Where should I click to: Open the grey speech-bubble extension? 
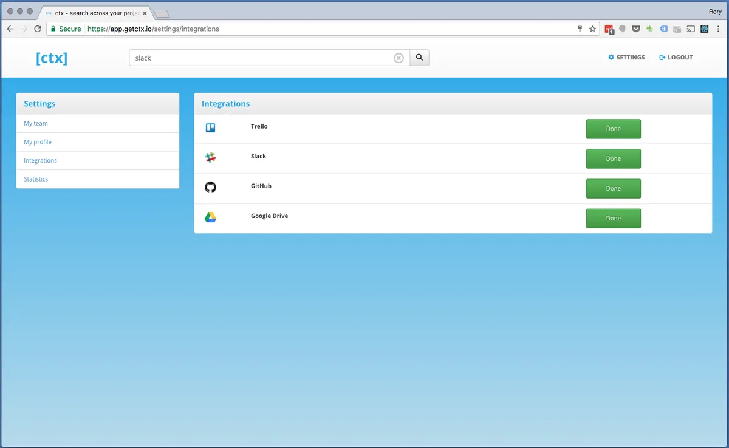click(622, 29)
